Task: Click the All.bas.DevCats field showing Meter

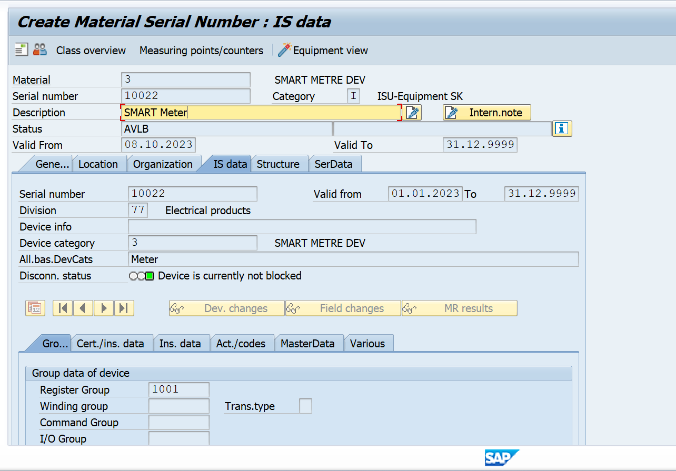Action: coord(353,259)
